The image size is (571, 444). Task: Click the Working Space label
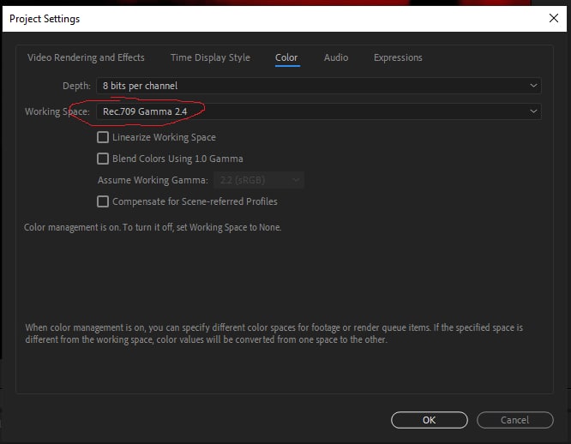57,111
